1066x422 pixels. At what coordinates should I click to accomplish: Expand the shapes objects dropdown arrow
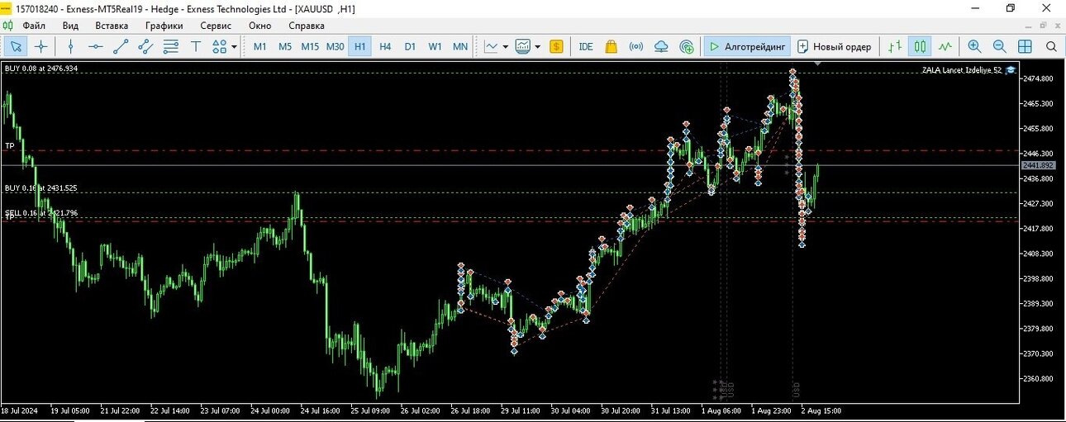234,47
